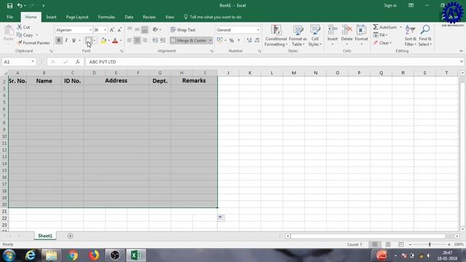Viewport: 466px width, 262px height.
Task: Open the Format cells menu
Action: 361,36
